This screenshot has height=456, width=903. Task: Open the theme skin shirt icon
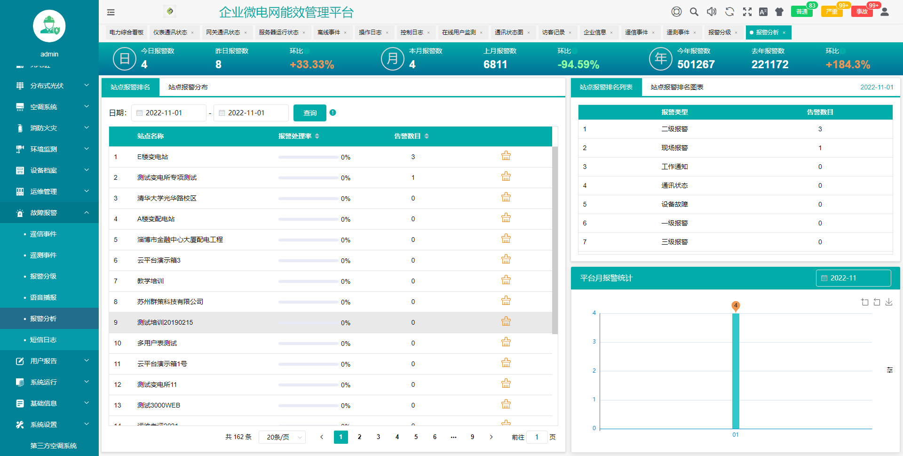pyautogui.click(x=779, y=12)
